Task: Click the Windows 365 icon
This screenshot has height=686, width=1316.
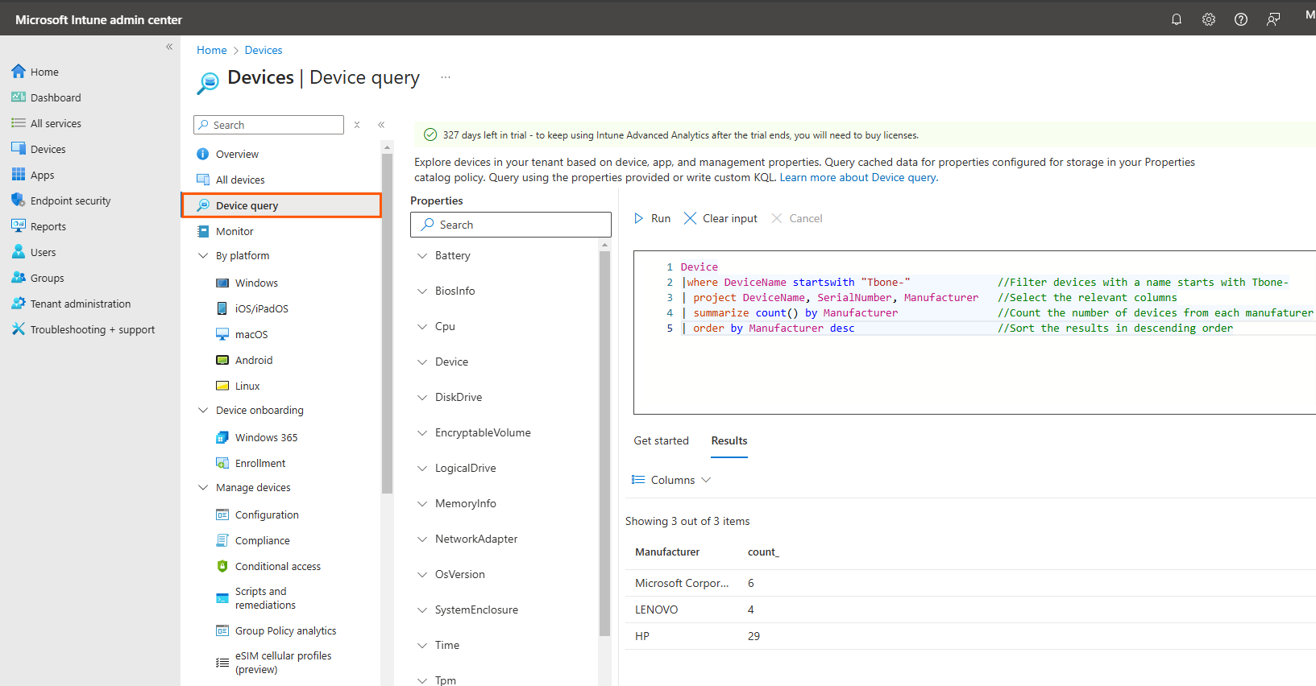Action: click(x=222, y=437)
